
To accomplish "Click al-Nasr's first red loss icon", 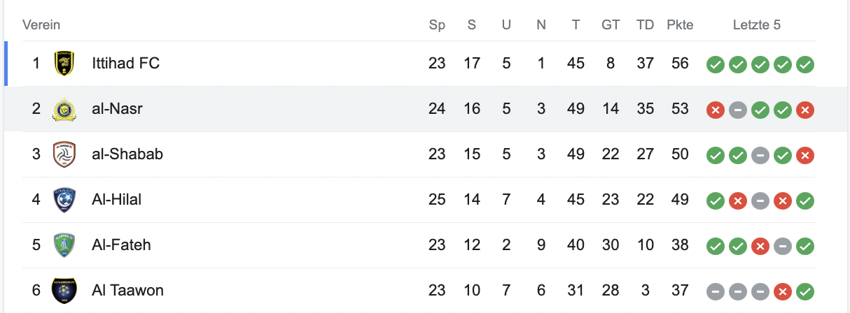I will click(715, 110).
